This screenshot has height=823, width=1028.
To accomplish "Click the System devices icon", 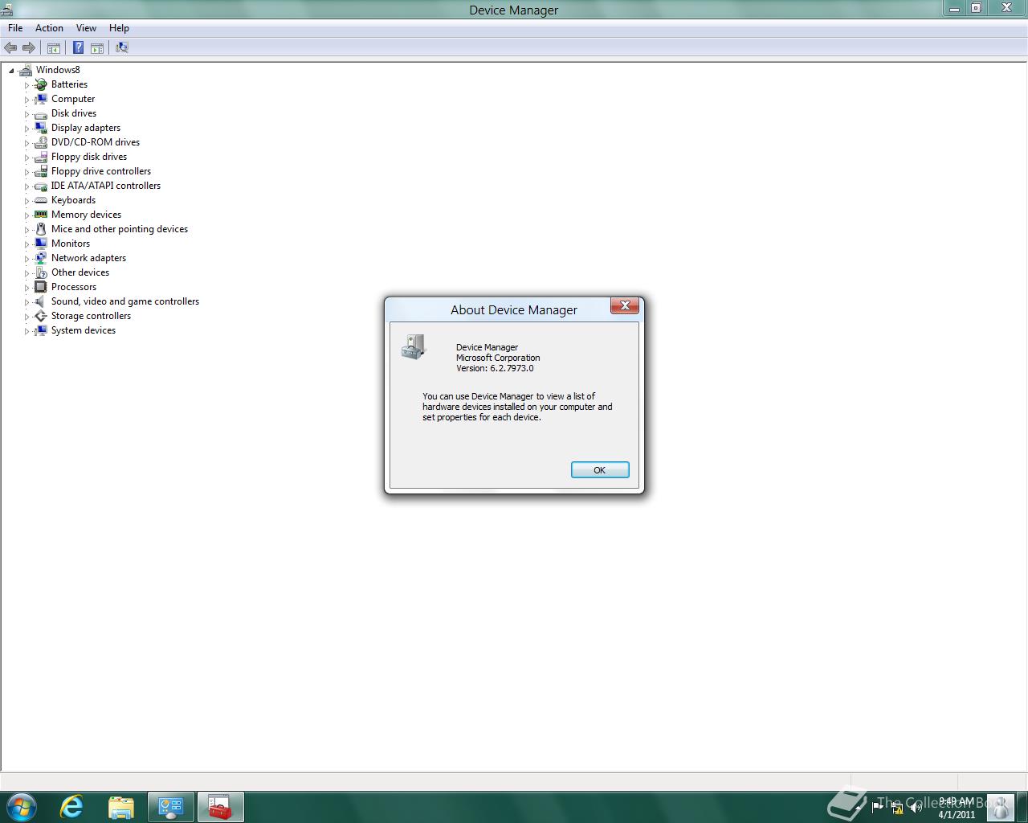I will tap(41, 330).
